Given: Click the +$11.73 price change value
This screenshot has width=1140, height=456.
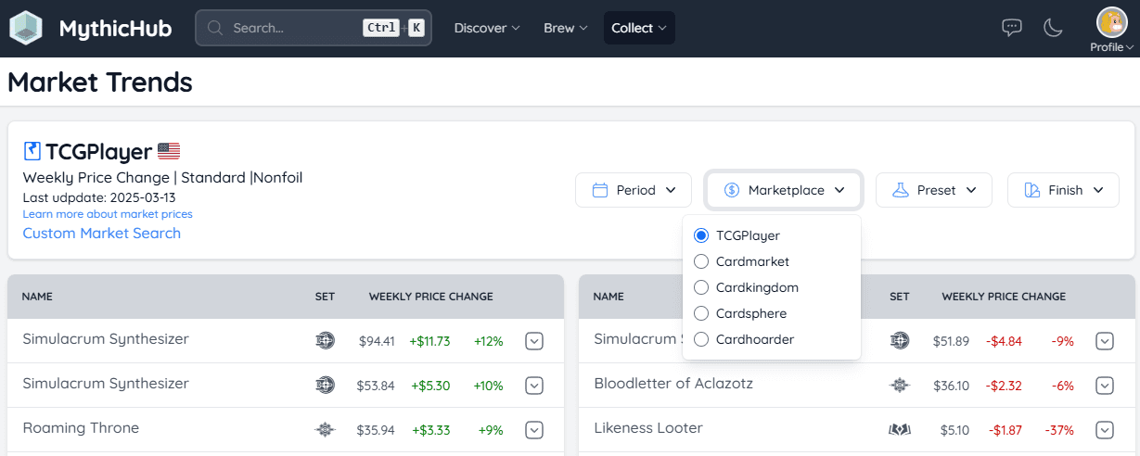Looking at the screenshot, I should [429, 341].
